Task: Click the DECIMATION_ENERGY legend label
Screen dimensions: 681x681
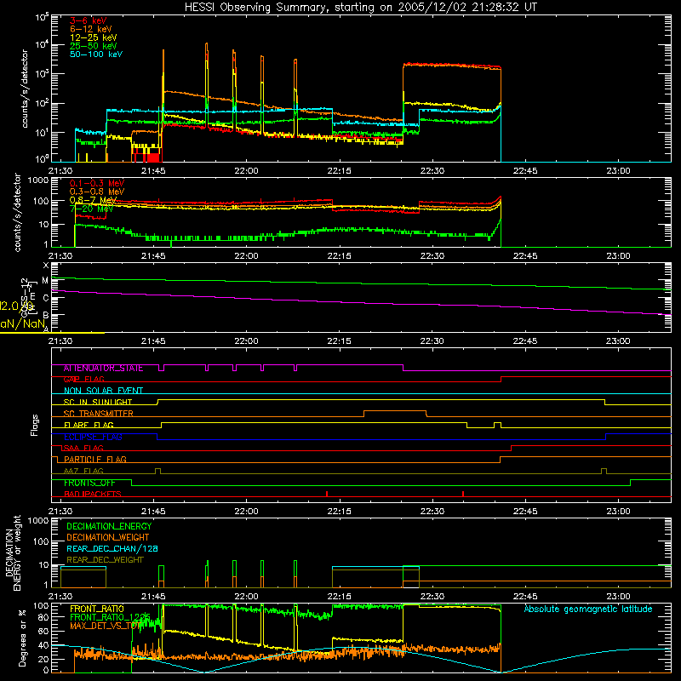Action: tap(109, 526)
